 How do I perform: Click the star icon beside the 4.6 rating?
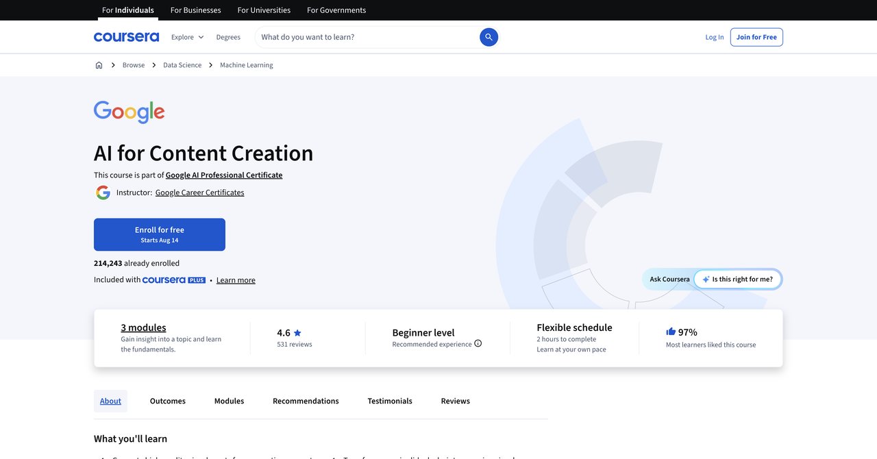297,333
